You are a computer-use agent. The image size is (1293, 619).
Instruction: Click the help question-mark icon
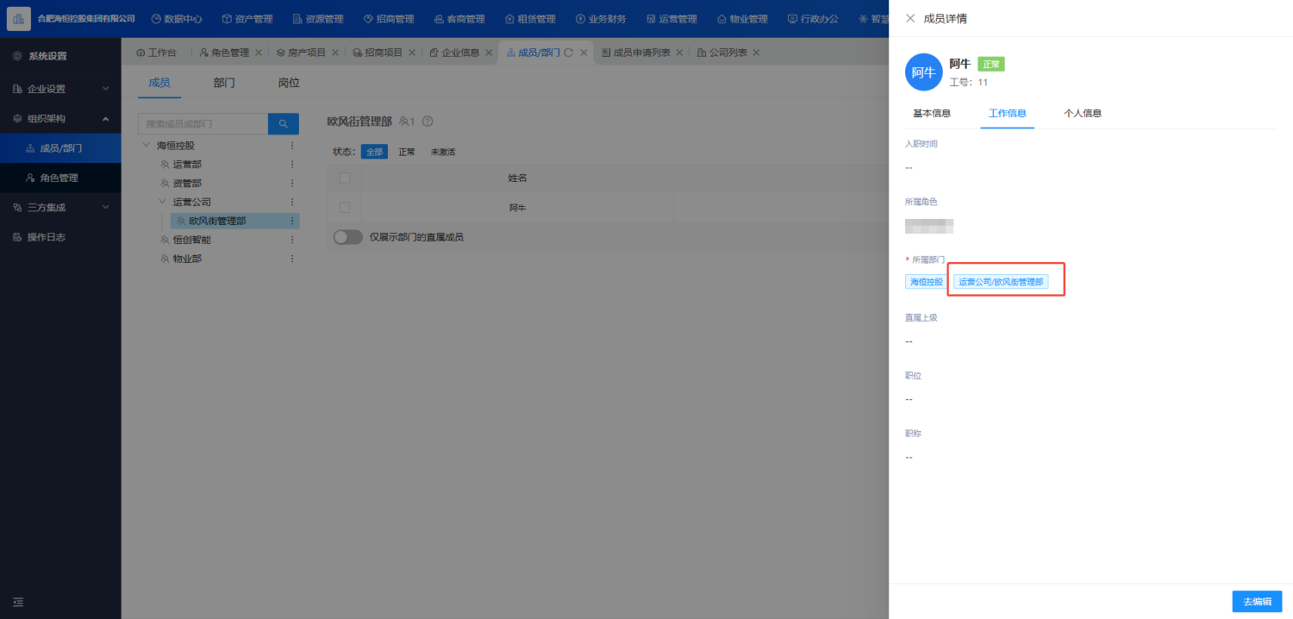coord(428,122)
